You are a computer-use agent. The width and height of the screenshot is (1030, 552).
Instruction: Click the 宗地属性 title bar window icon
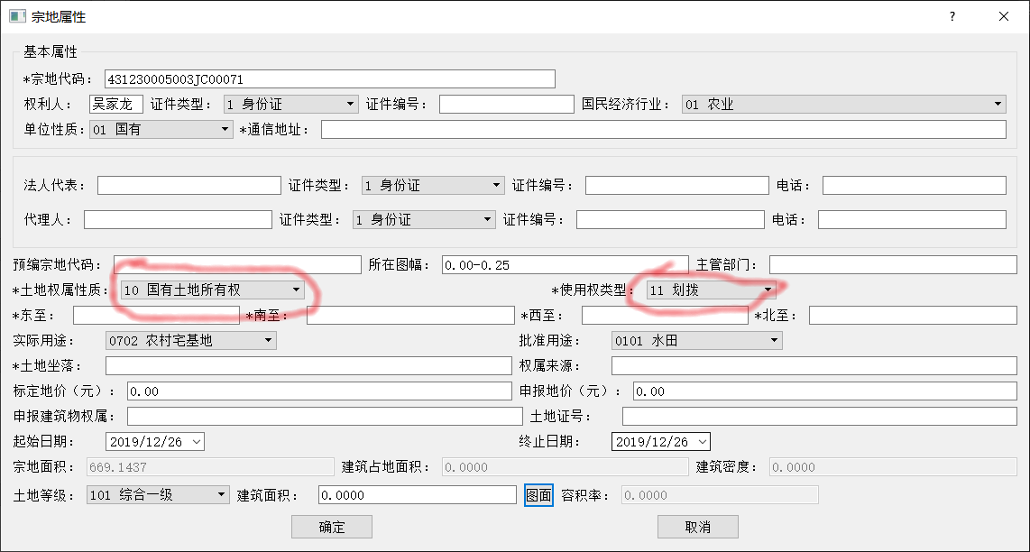pyautogui.click(x=16, y=16)
